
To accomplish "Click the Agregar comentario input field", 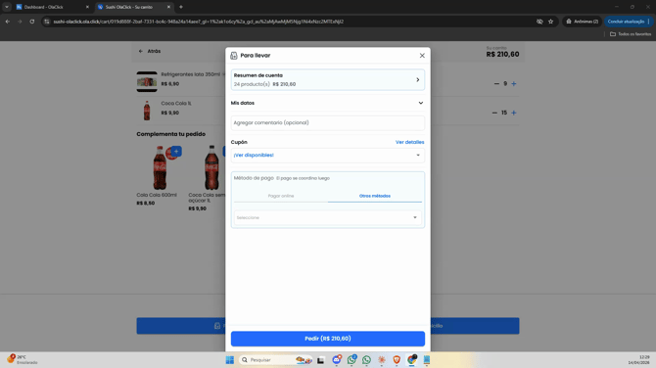I will click(x=328, y=123).
